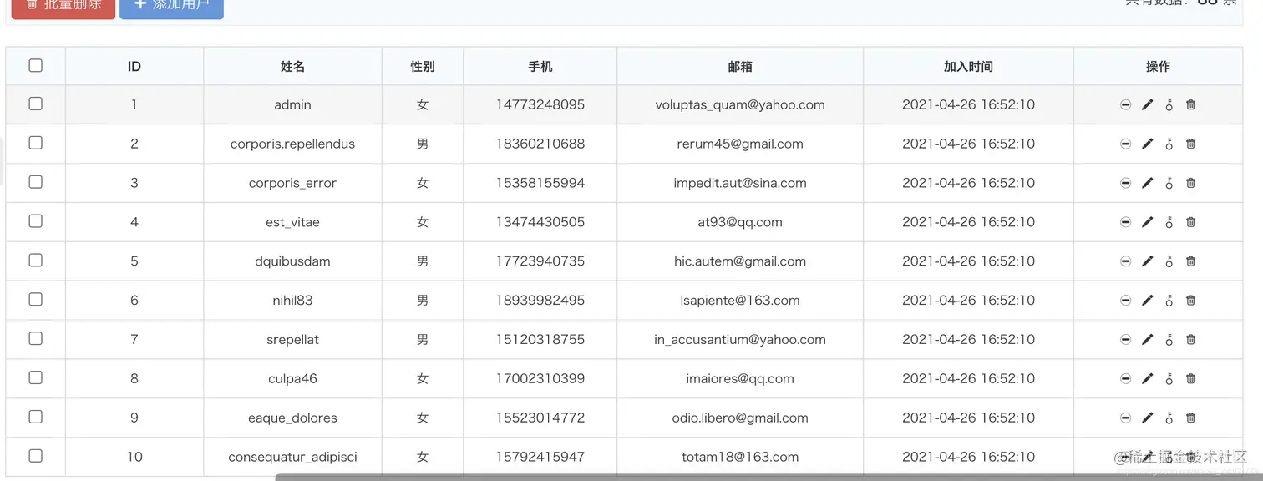This screenshot has height=481, width=1263.
Task: Disable nihil83 with the minus circle icon
Action: 1125,301
